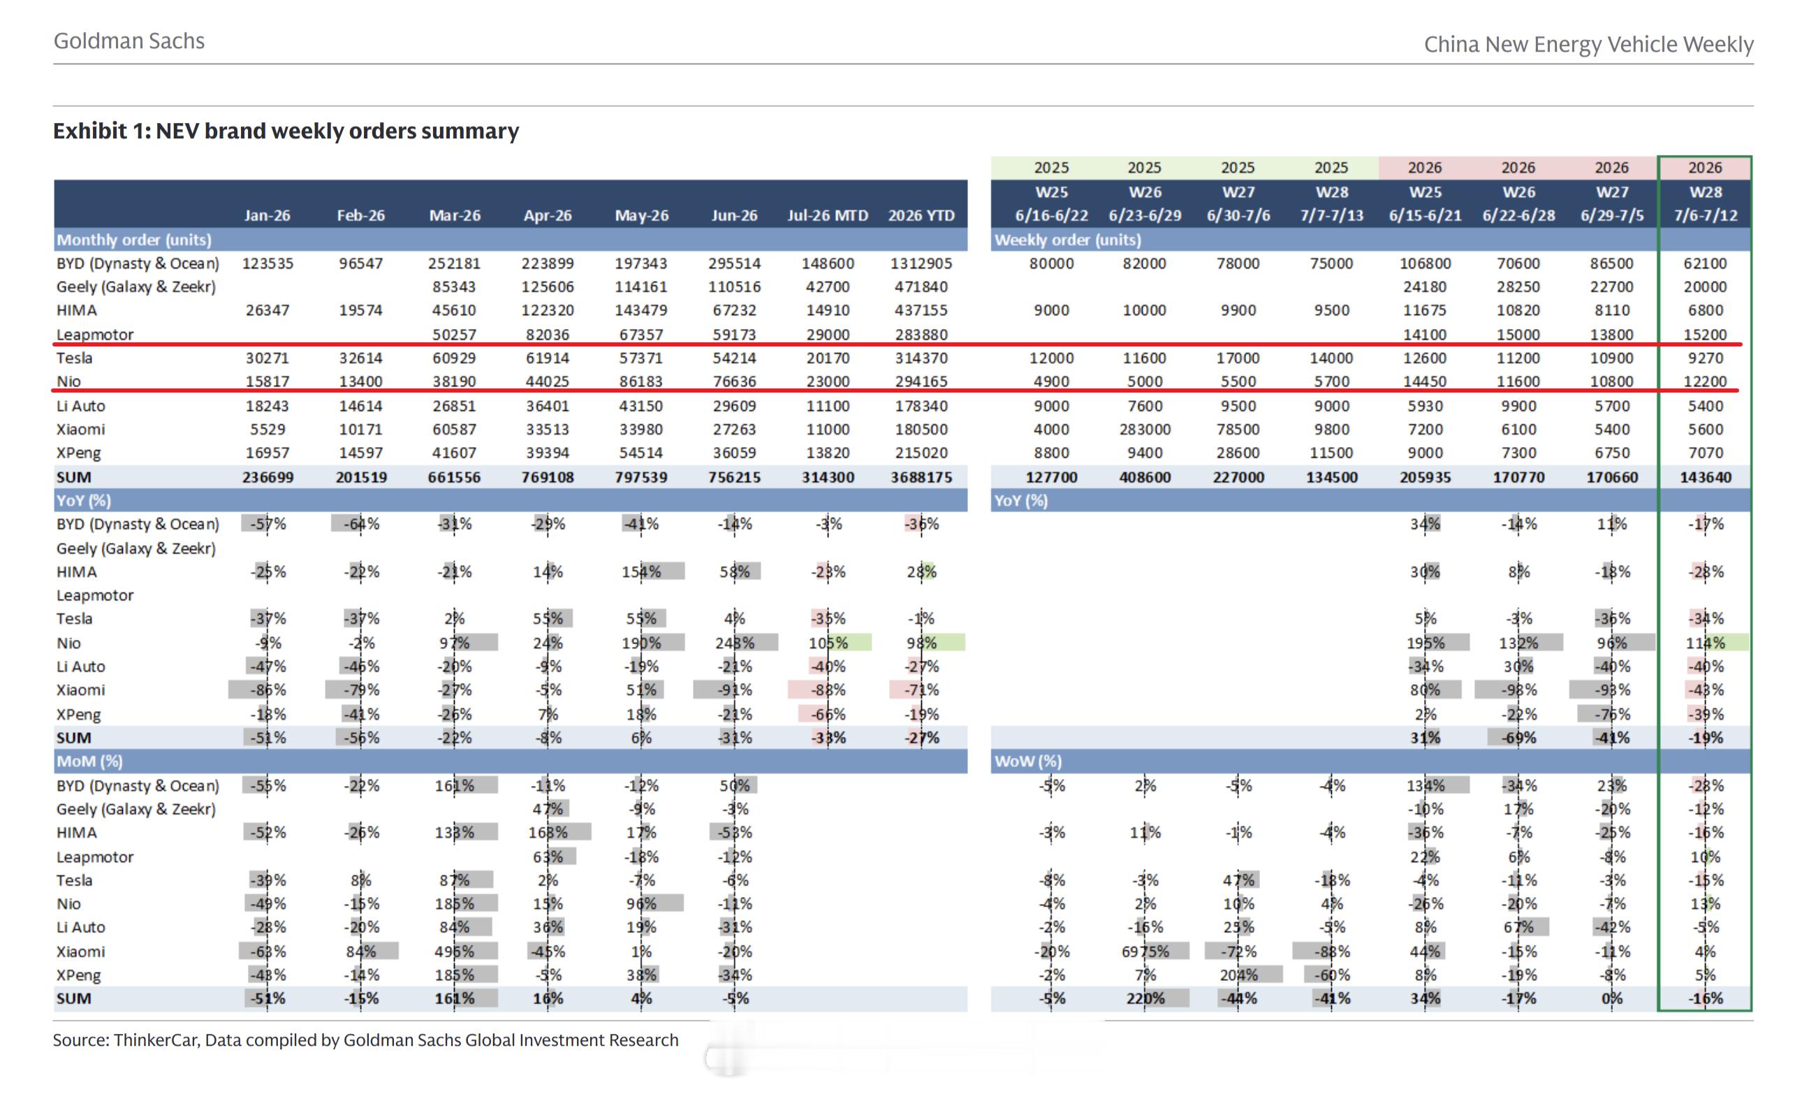The width and height of the screenshot is (1809, 1094).
Task: Select the Exhibit 1 heading text
Action: click(286, 131)
